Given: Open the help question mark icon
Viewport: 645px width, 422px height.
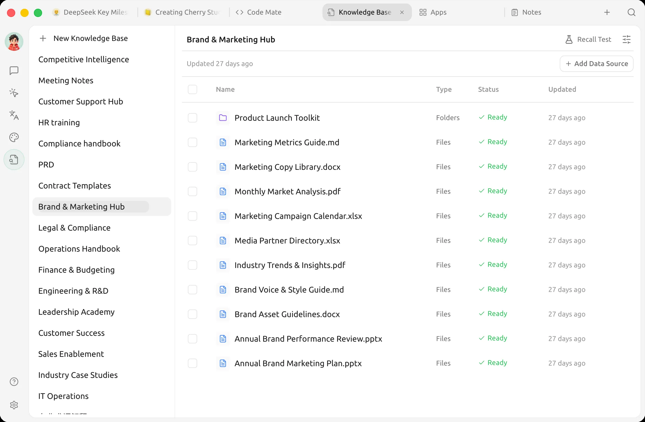Looking at the screenshot, I should [14, 382].
